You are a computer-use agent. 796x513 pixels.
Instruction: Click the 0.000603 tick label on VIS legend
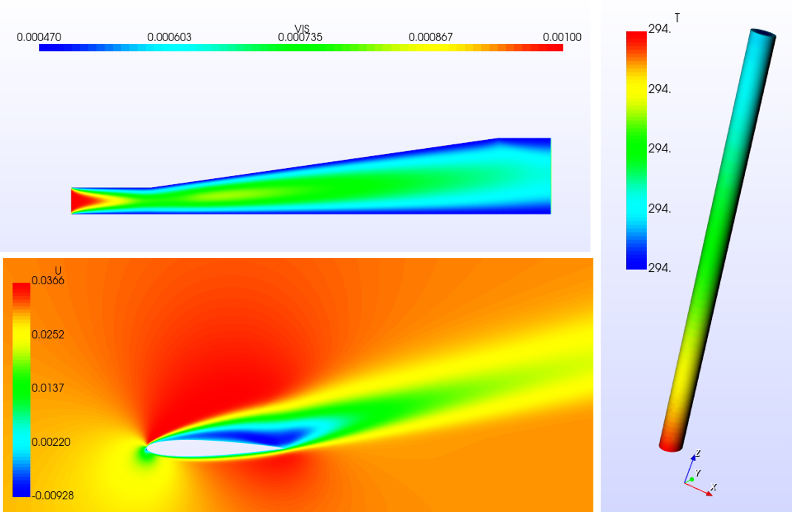pos(169,37)
